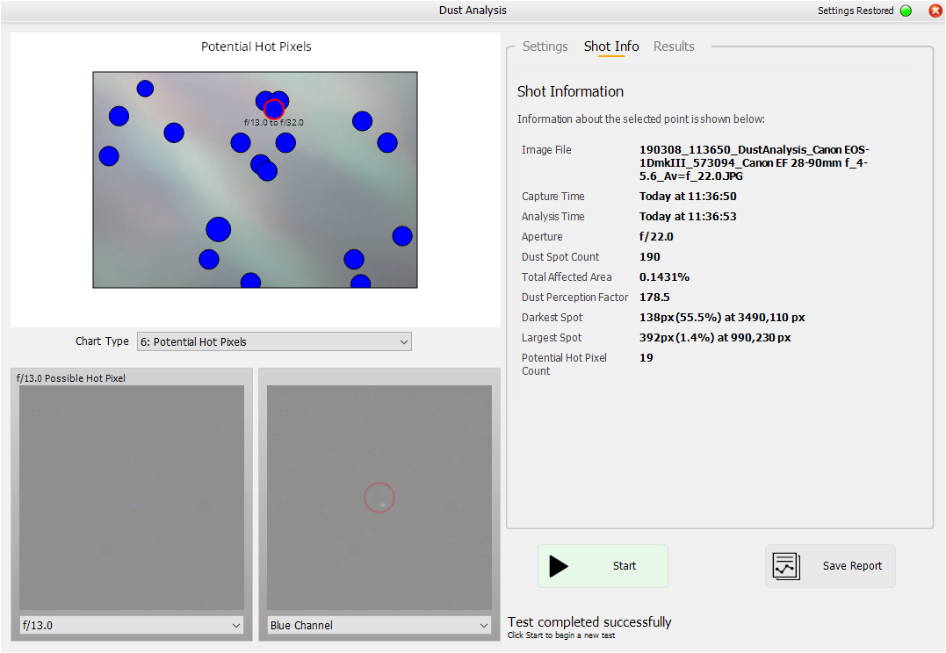The height and width of the screenshot is (653, 946).
Task: Click the Image File name text
Action: pos(755,162)
